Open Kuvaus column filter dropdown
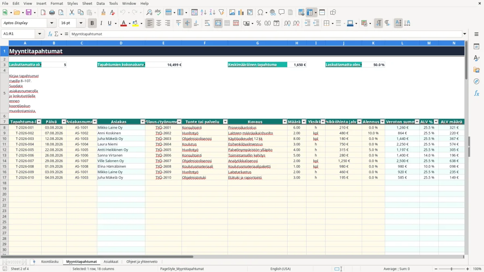This screenshot has width=484, height=272. (285, 122)
